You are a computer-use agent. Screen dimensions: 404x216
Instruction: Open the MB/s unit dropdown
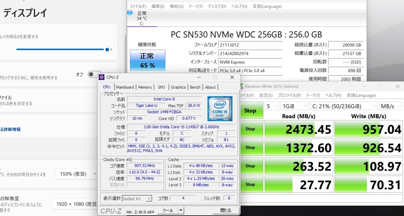point(391,106)
